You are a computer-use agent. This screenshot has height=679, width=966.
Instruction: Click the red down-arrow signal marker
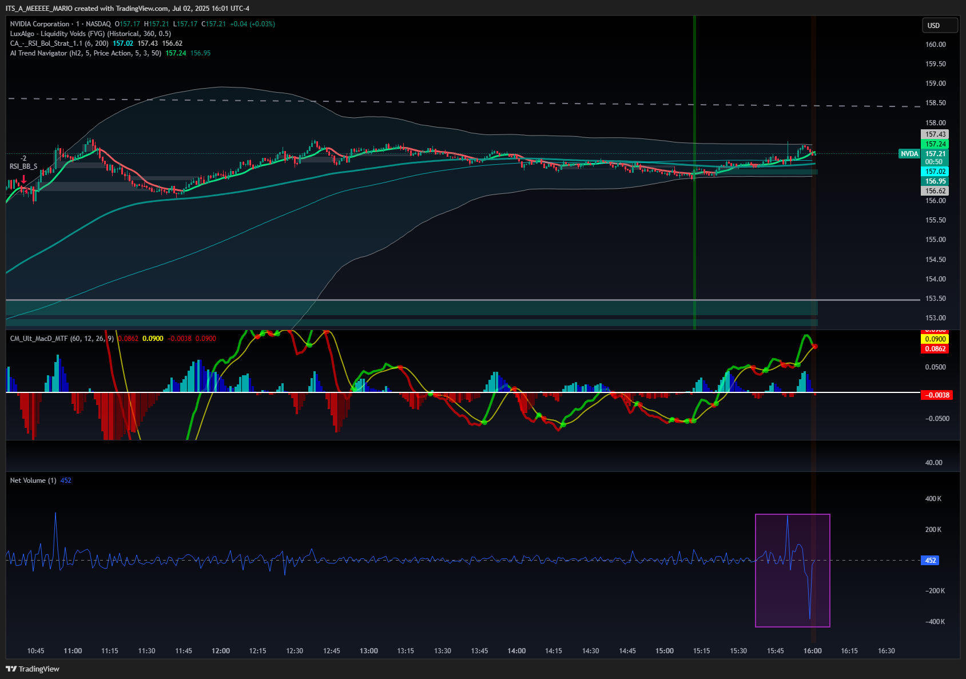(23, 179)
